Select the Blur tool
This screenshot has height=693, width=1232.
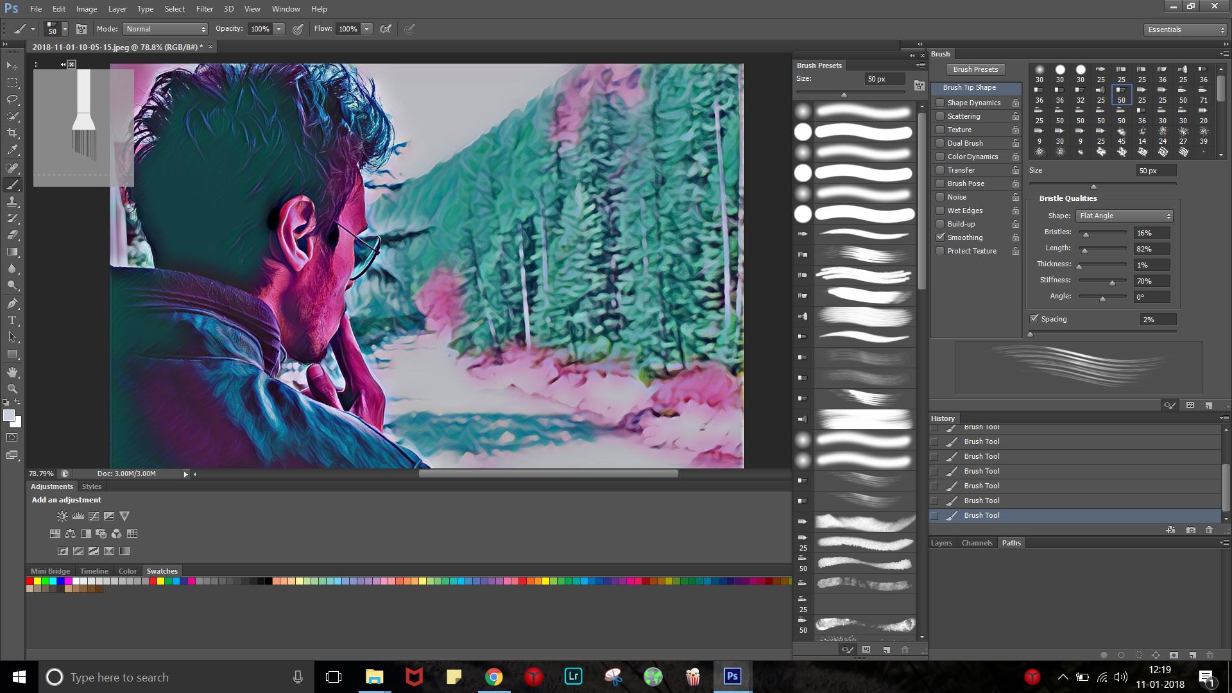[12, 269]
